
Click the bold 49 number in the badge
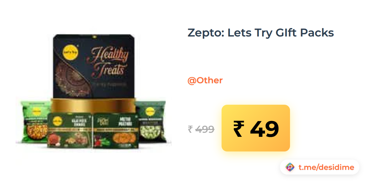(x=264, y=129)
